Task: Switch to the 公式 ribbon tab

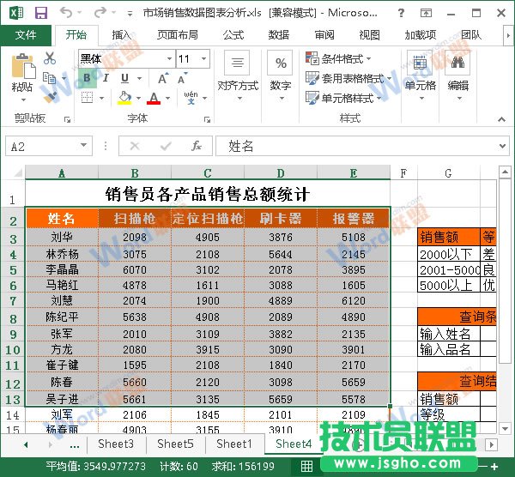Action: (x=233, y=35)
